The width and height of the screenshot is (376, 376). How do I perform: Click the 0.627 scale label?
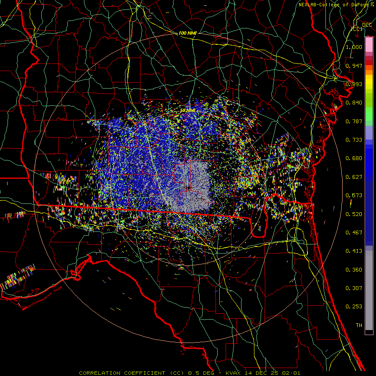[354, 177]
